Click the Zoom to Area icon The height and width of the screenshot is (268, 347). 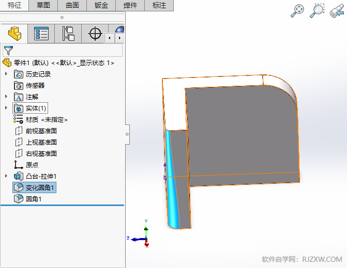(317, 11)
